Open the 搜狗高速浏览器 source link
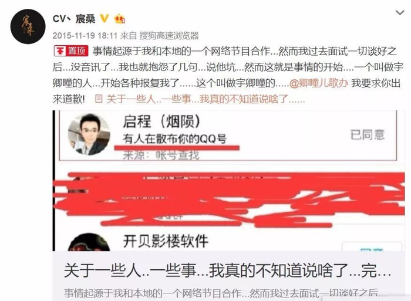Viewport: 411px width, 301px height. 169,36
